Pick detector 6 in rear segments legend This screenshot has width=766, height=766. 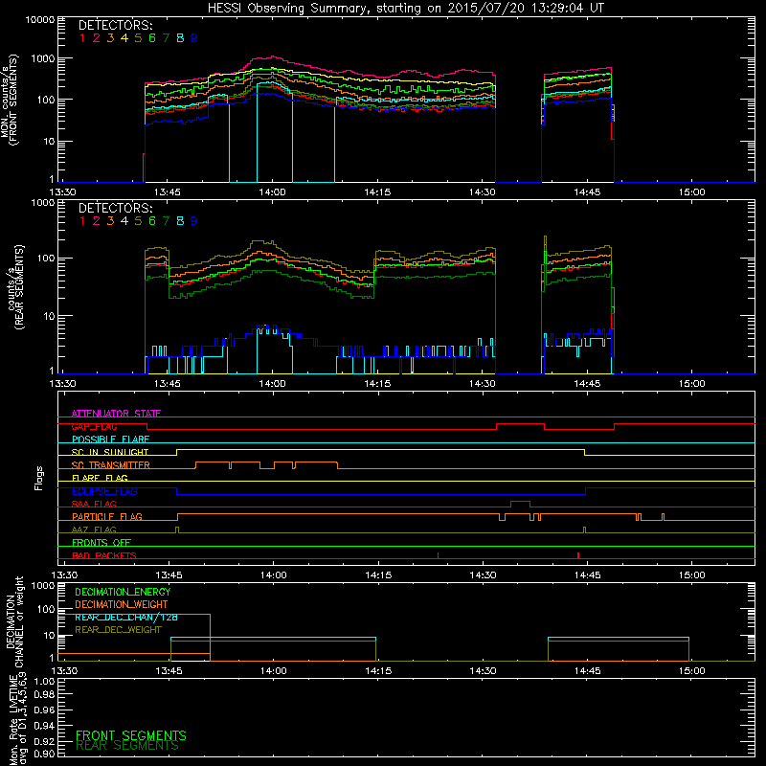pos(152,221)
